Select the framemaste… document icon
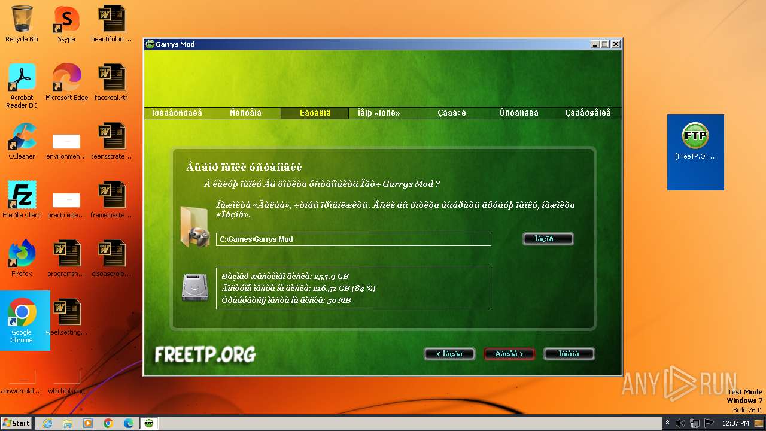This screenshot has width=766, height=431. point(111,200)
